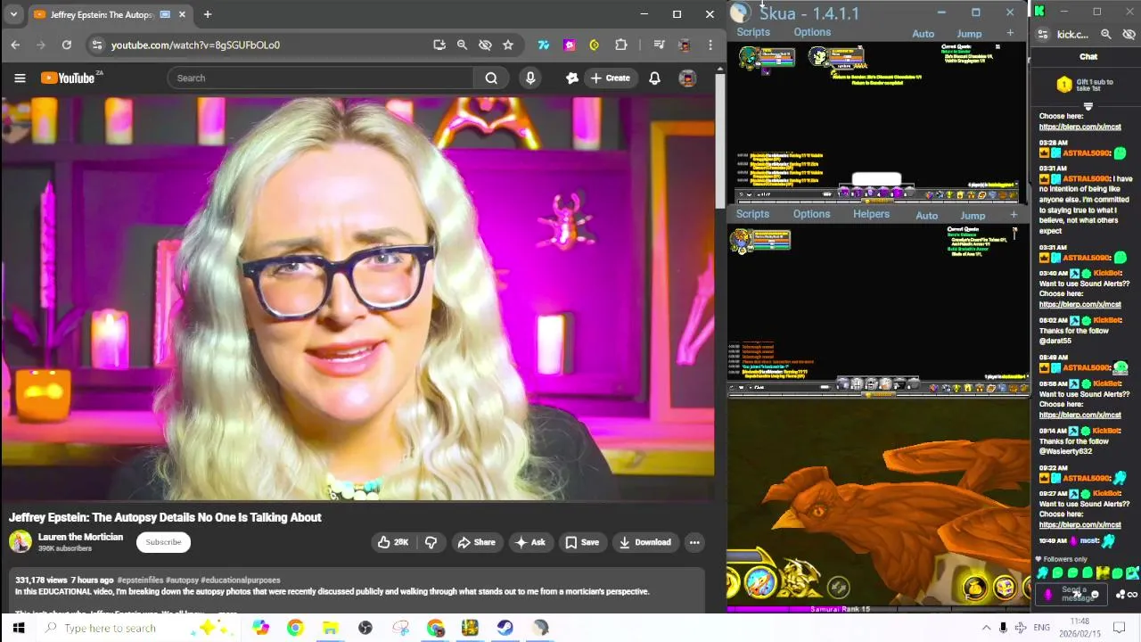The width and height of the screenshot is (1141, 642).
Task: Go back in Chrome browser
Action: [x=15, y=45]
